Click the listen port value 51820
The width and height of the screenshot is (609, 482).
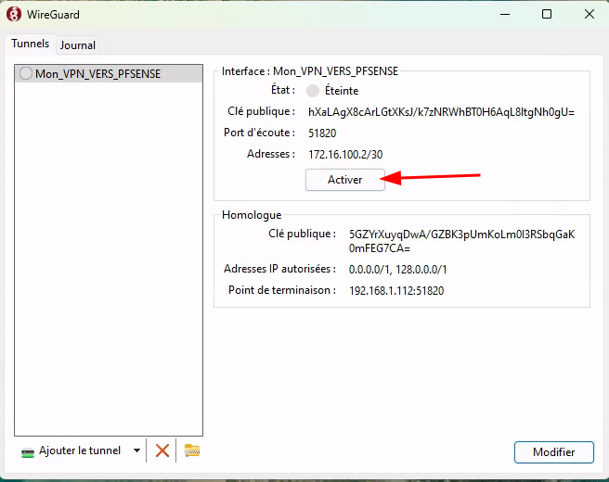(322, 133)
